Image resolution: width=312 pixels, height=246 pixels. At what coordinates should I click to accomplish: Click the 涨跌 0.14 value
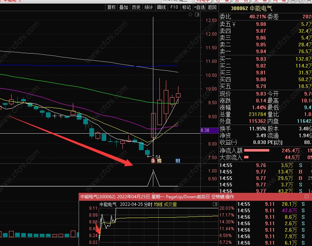coord(261,101)
